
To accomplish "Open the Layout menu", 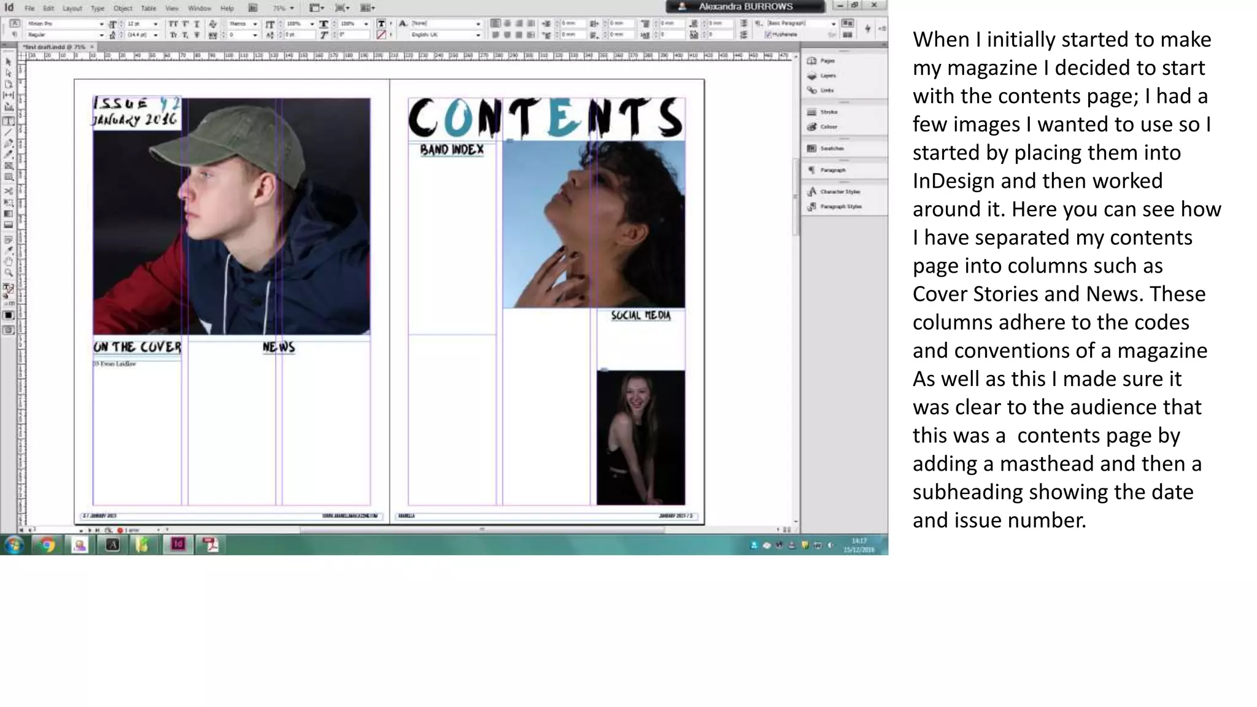I will tap(72, 9).
